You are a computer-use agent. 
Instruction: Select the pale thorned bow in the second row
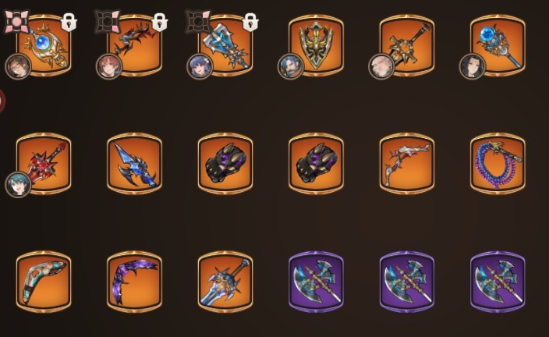click(407, 164)
